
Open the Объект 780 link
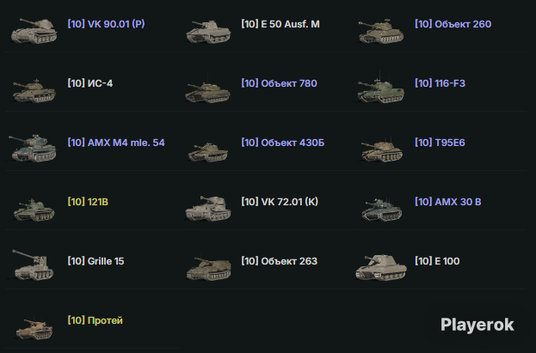279,83
